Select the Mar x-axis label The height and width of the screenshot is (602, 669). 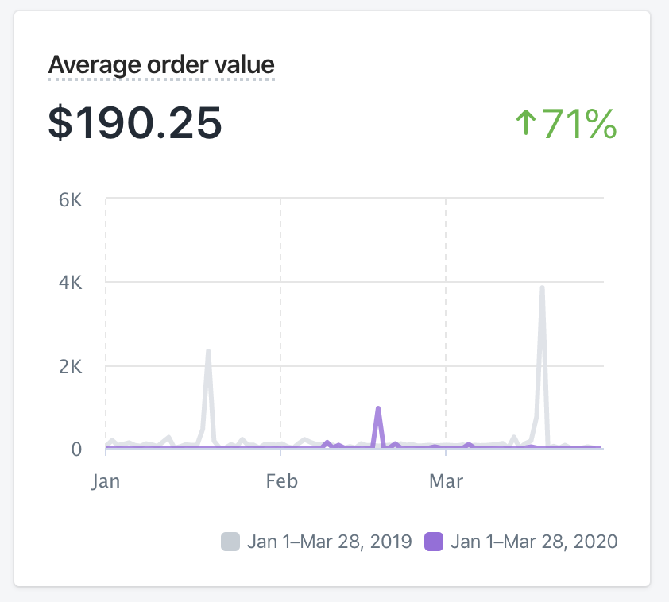[446, 481]
